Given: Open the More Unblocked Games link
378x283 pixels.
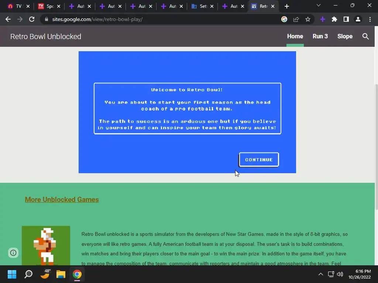Looking at the screenshot, I should pos(62,199).
